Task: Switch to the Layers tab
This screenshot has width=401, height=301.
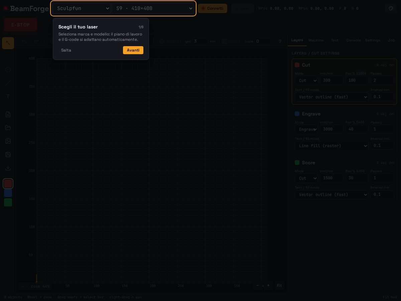Action: (x=297, y=40)
